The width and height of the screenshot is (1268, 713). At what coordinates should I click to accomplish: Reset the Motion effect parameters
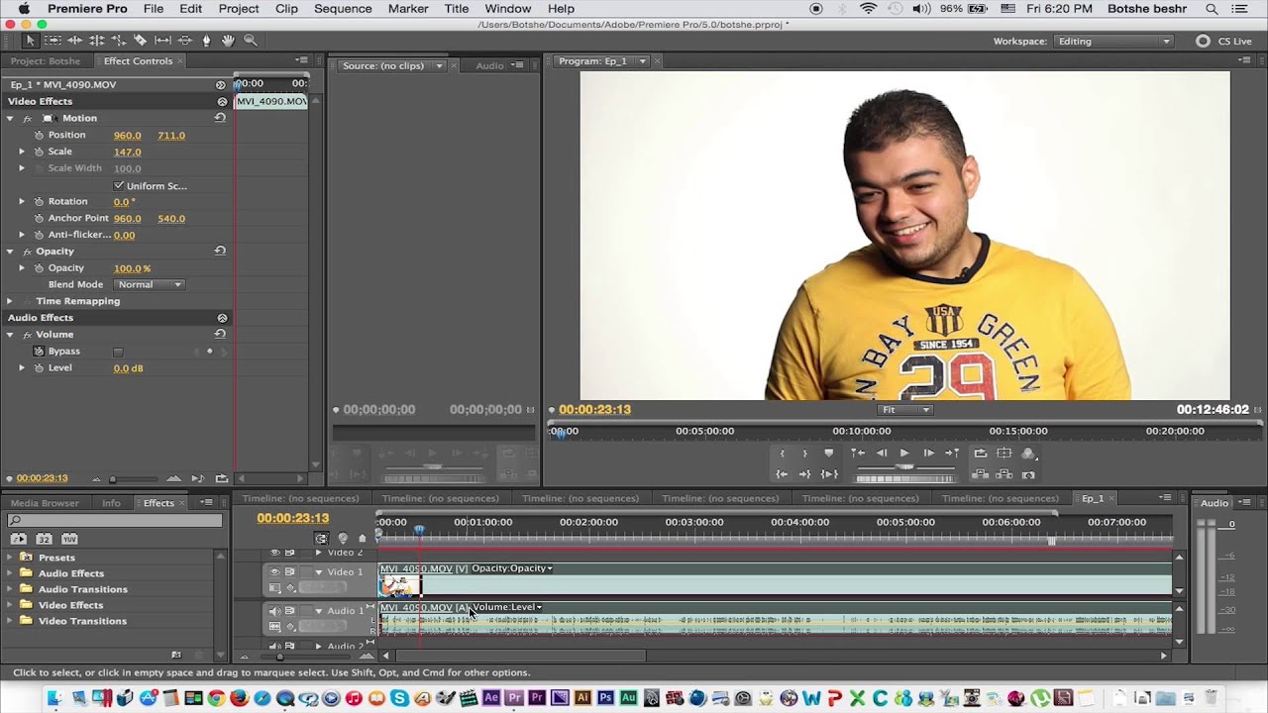coord(220,118)
